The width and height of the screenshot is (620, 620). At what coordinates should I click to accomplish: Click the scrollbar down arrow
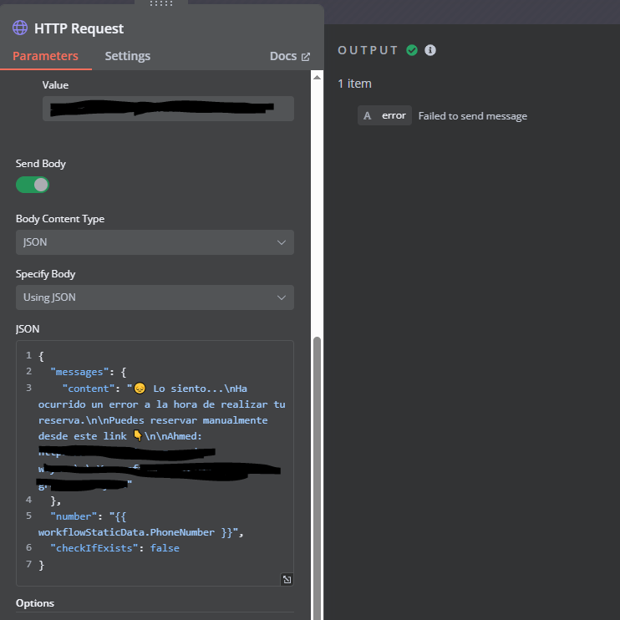coord(317,614)
